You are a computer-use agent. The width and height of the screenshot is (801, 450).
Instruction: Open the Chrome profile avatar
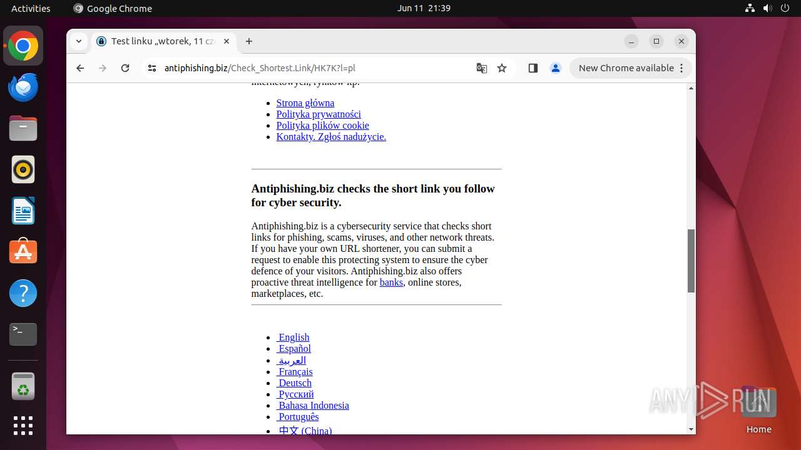coord(556,68)
